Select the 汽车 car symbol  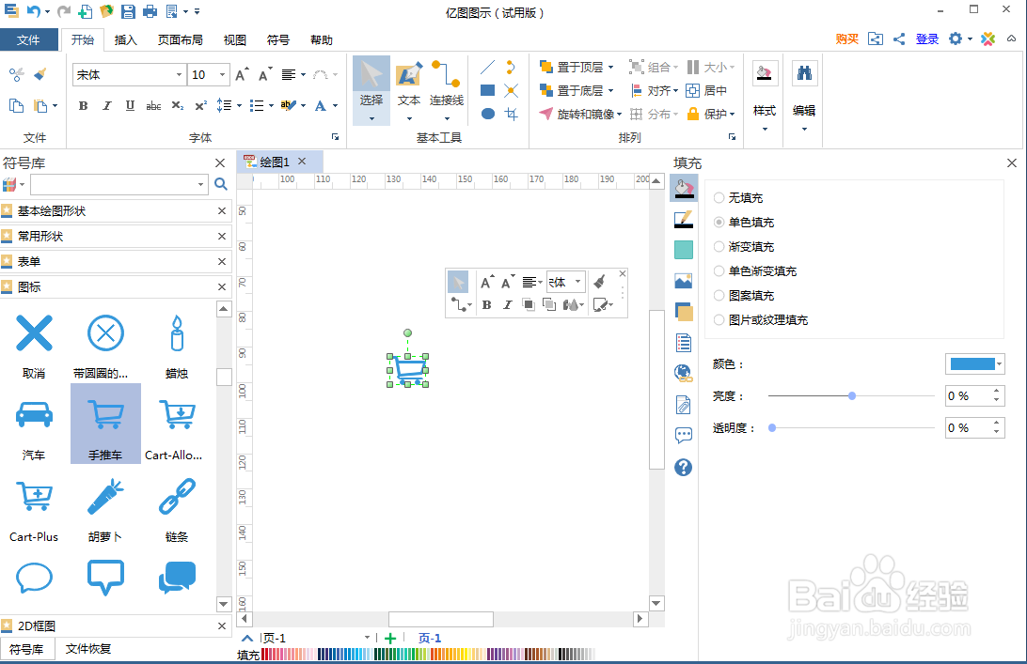coord(34,413)
